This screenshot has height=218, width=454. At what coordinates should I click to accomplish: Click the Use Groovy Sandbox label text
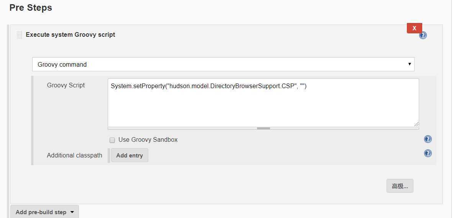click(148, 139)
